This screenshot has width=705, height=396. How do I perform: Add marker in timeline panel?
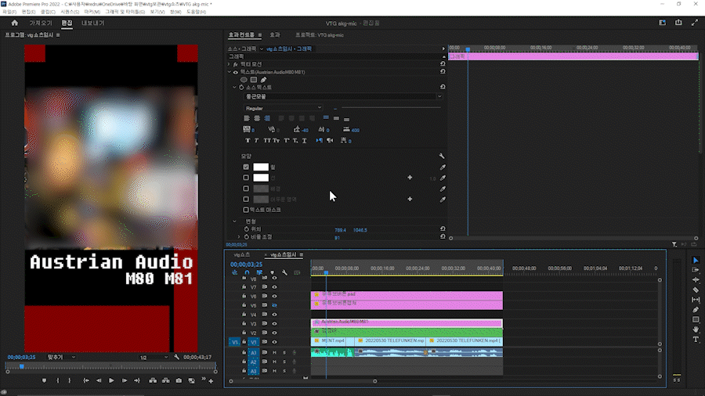coord(272,272)
